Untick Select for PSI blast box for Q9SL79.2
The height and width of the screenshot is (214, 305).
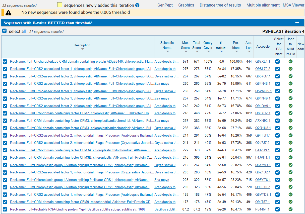coord(277,69)
